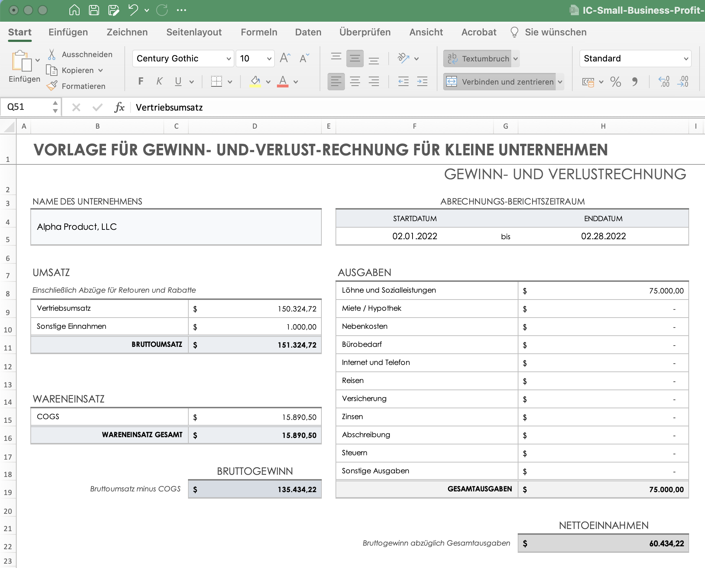Apply yellow fill color bucket
705x568 pixels.
click(255, 81)
